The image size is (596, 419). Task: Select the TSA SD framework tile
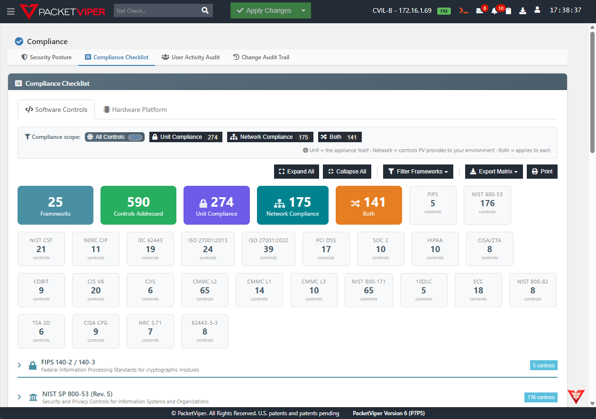(x=41, y=331)
